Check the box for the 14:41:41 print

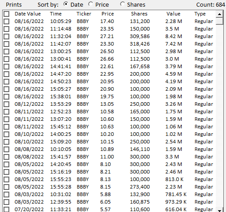click(x=7, y=66)
